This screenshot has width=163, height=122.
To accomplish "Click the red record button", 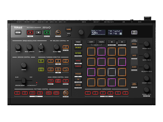I will 30,33.
